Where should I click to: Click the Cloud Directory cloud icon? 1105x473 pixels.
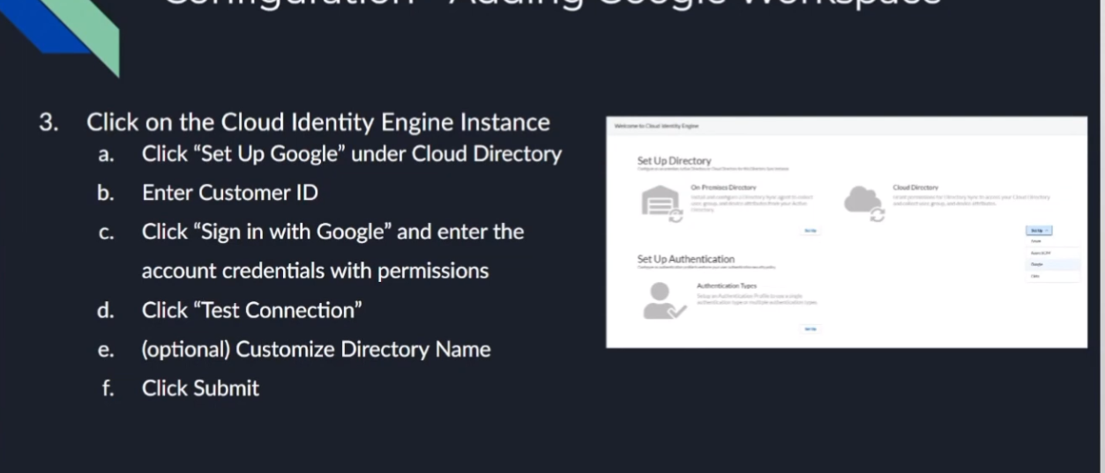click(x=863, y=203)
